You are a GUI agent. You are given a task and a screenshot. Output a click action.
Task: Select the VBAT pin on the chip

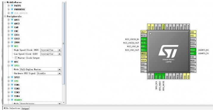[x=144, y=32]
